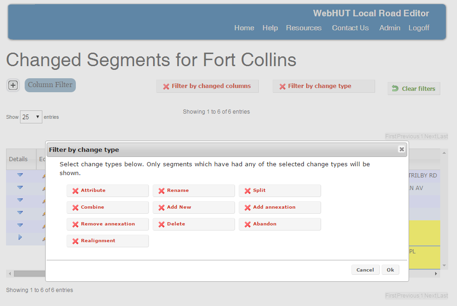The image size is (457, 306).
Task: Toggle the Split change type
Action: 280,190
